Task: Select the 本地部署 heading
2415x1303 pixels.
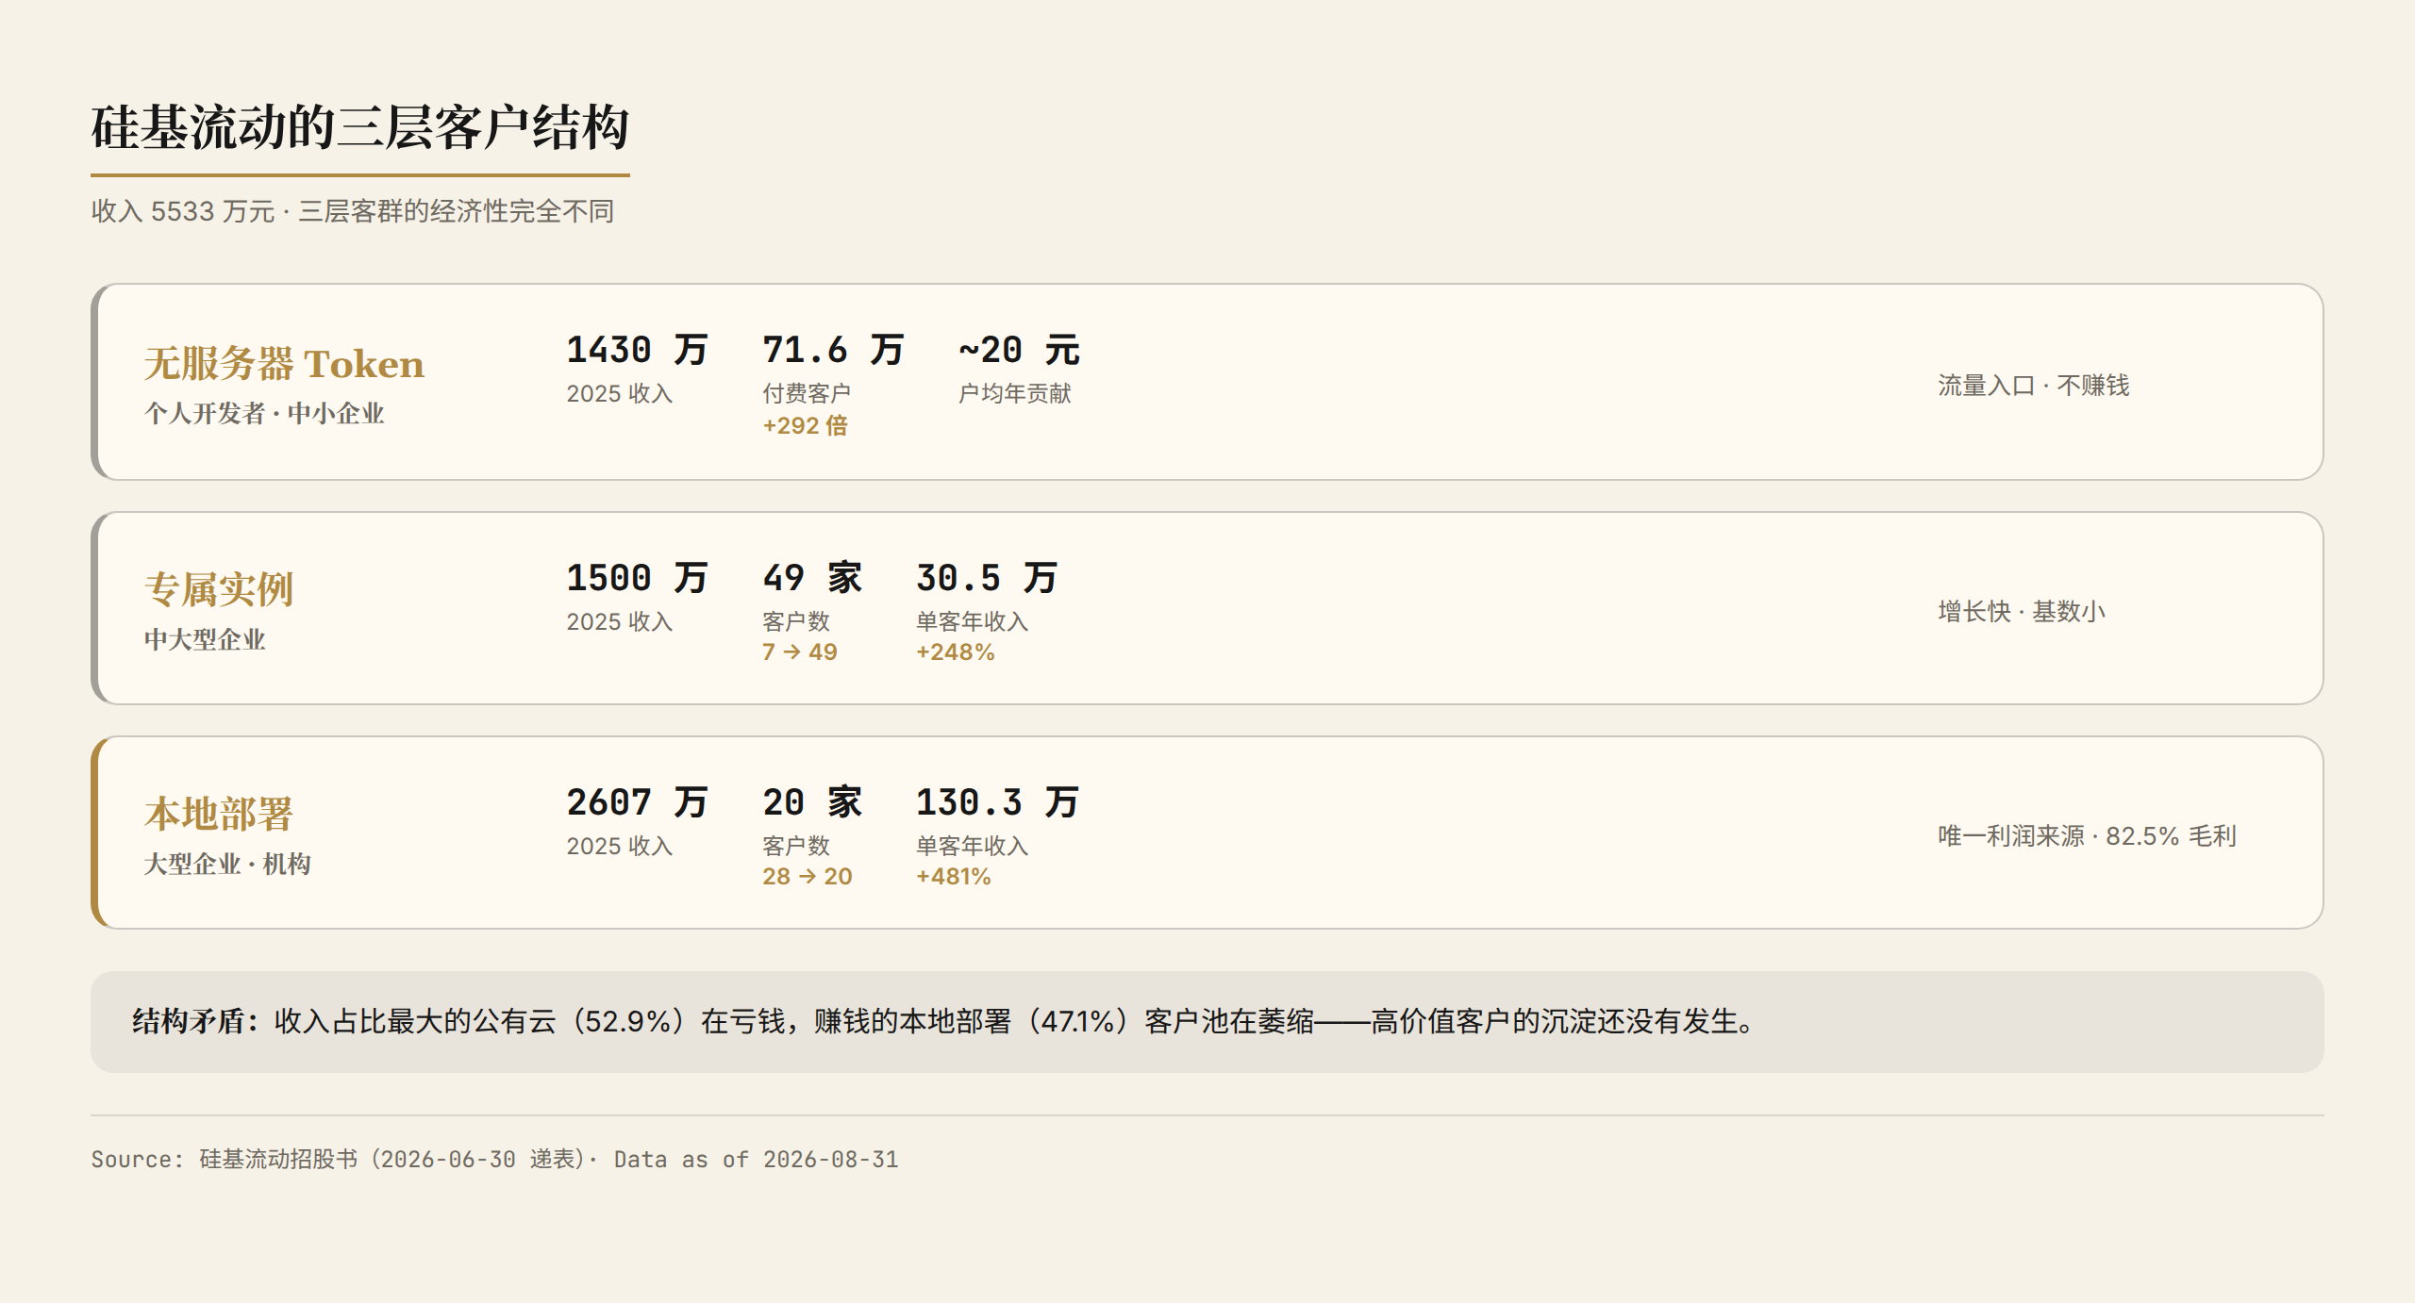Action: coord(219,814)
